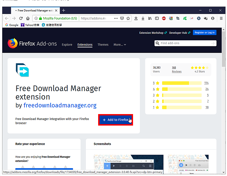Filter reviews by 5 star rating

point(156,83)
